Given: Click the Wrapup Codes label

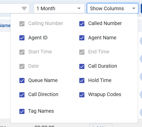Looking at the screenshot, I should click(105, 95).
